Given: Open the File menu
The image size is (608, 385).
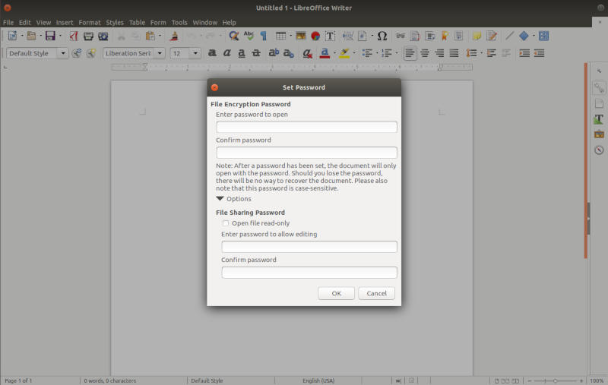Looking at the screenshot, I should point(8,23).
